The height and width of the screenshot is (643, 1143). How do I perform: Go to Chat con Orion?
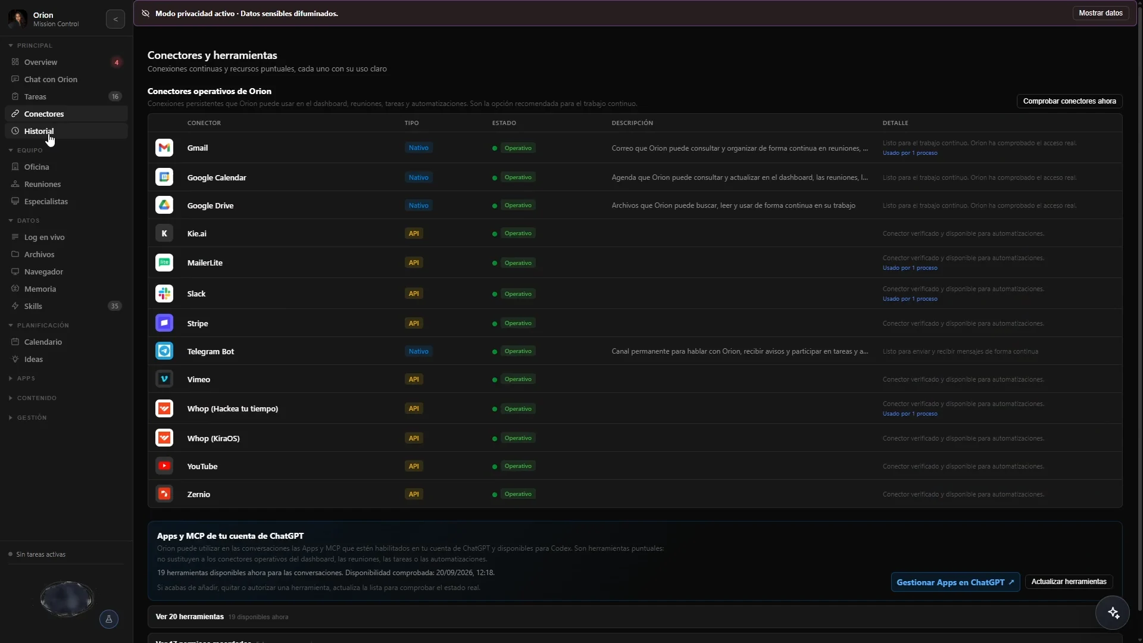[66, 79]
